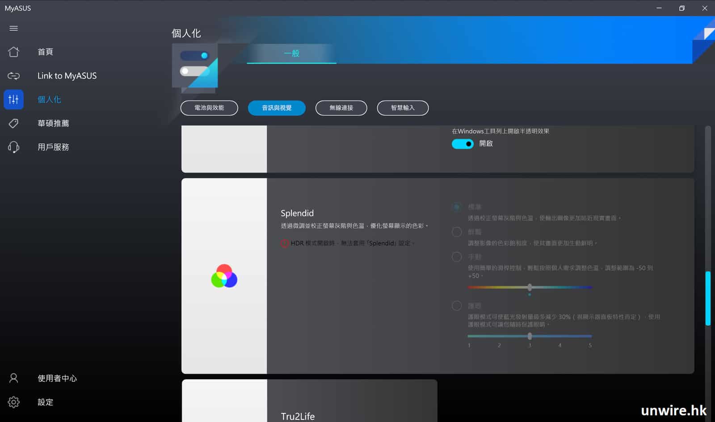
Task: Click the Splendid RGB color circles icon
Action: coord(224,276)
